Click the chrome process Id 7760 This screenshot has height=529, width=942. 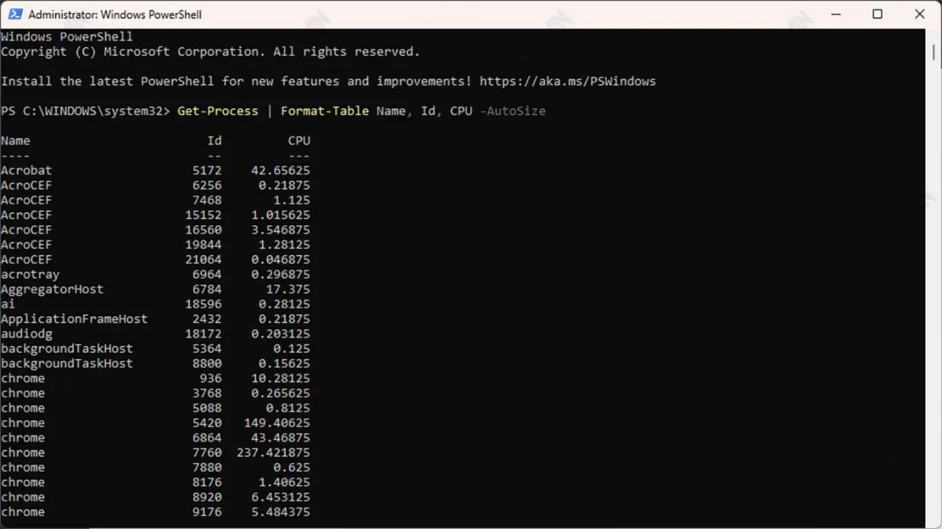pyautogui.click(x=207, y=453)
